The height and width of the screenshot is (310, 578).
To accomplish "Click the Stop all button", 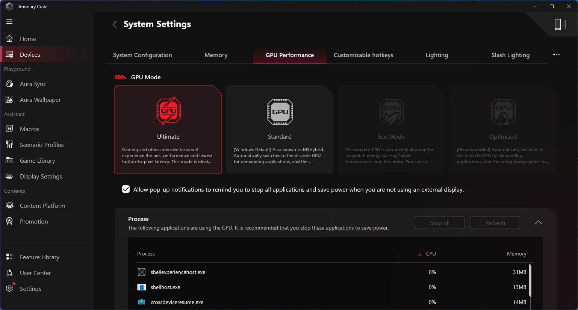I will 440,223.
